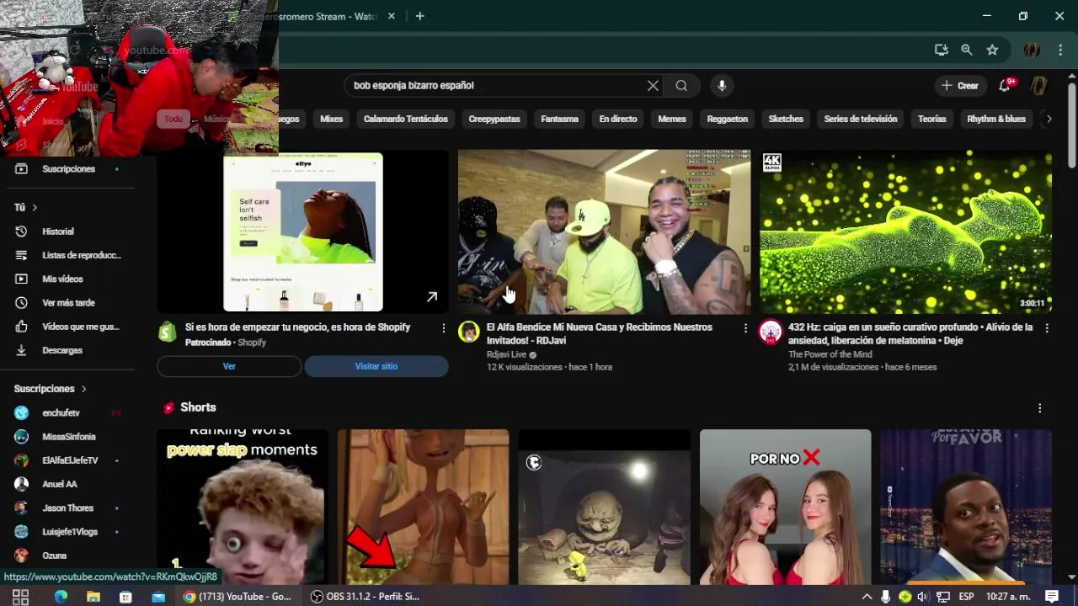1078x606 pixels.
Task: Select the Sketches filter chip
Action: pyautogui.click(x=786, y=119)
